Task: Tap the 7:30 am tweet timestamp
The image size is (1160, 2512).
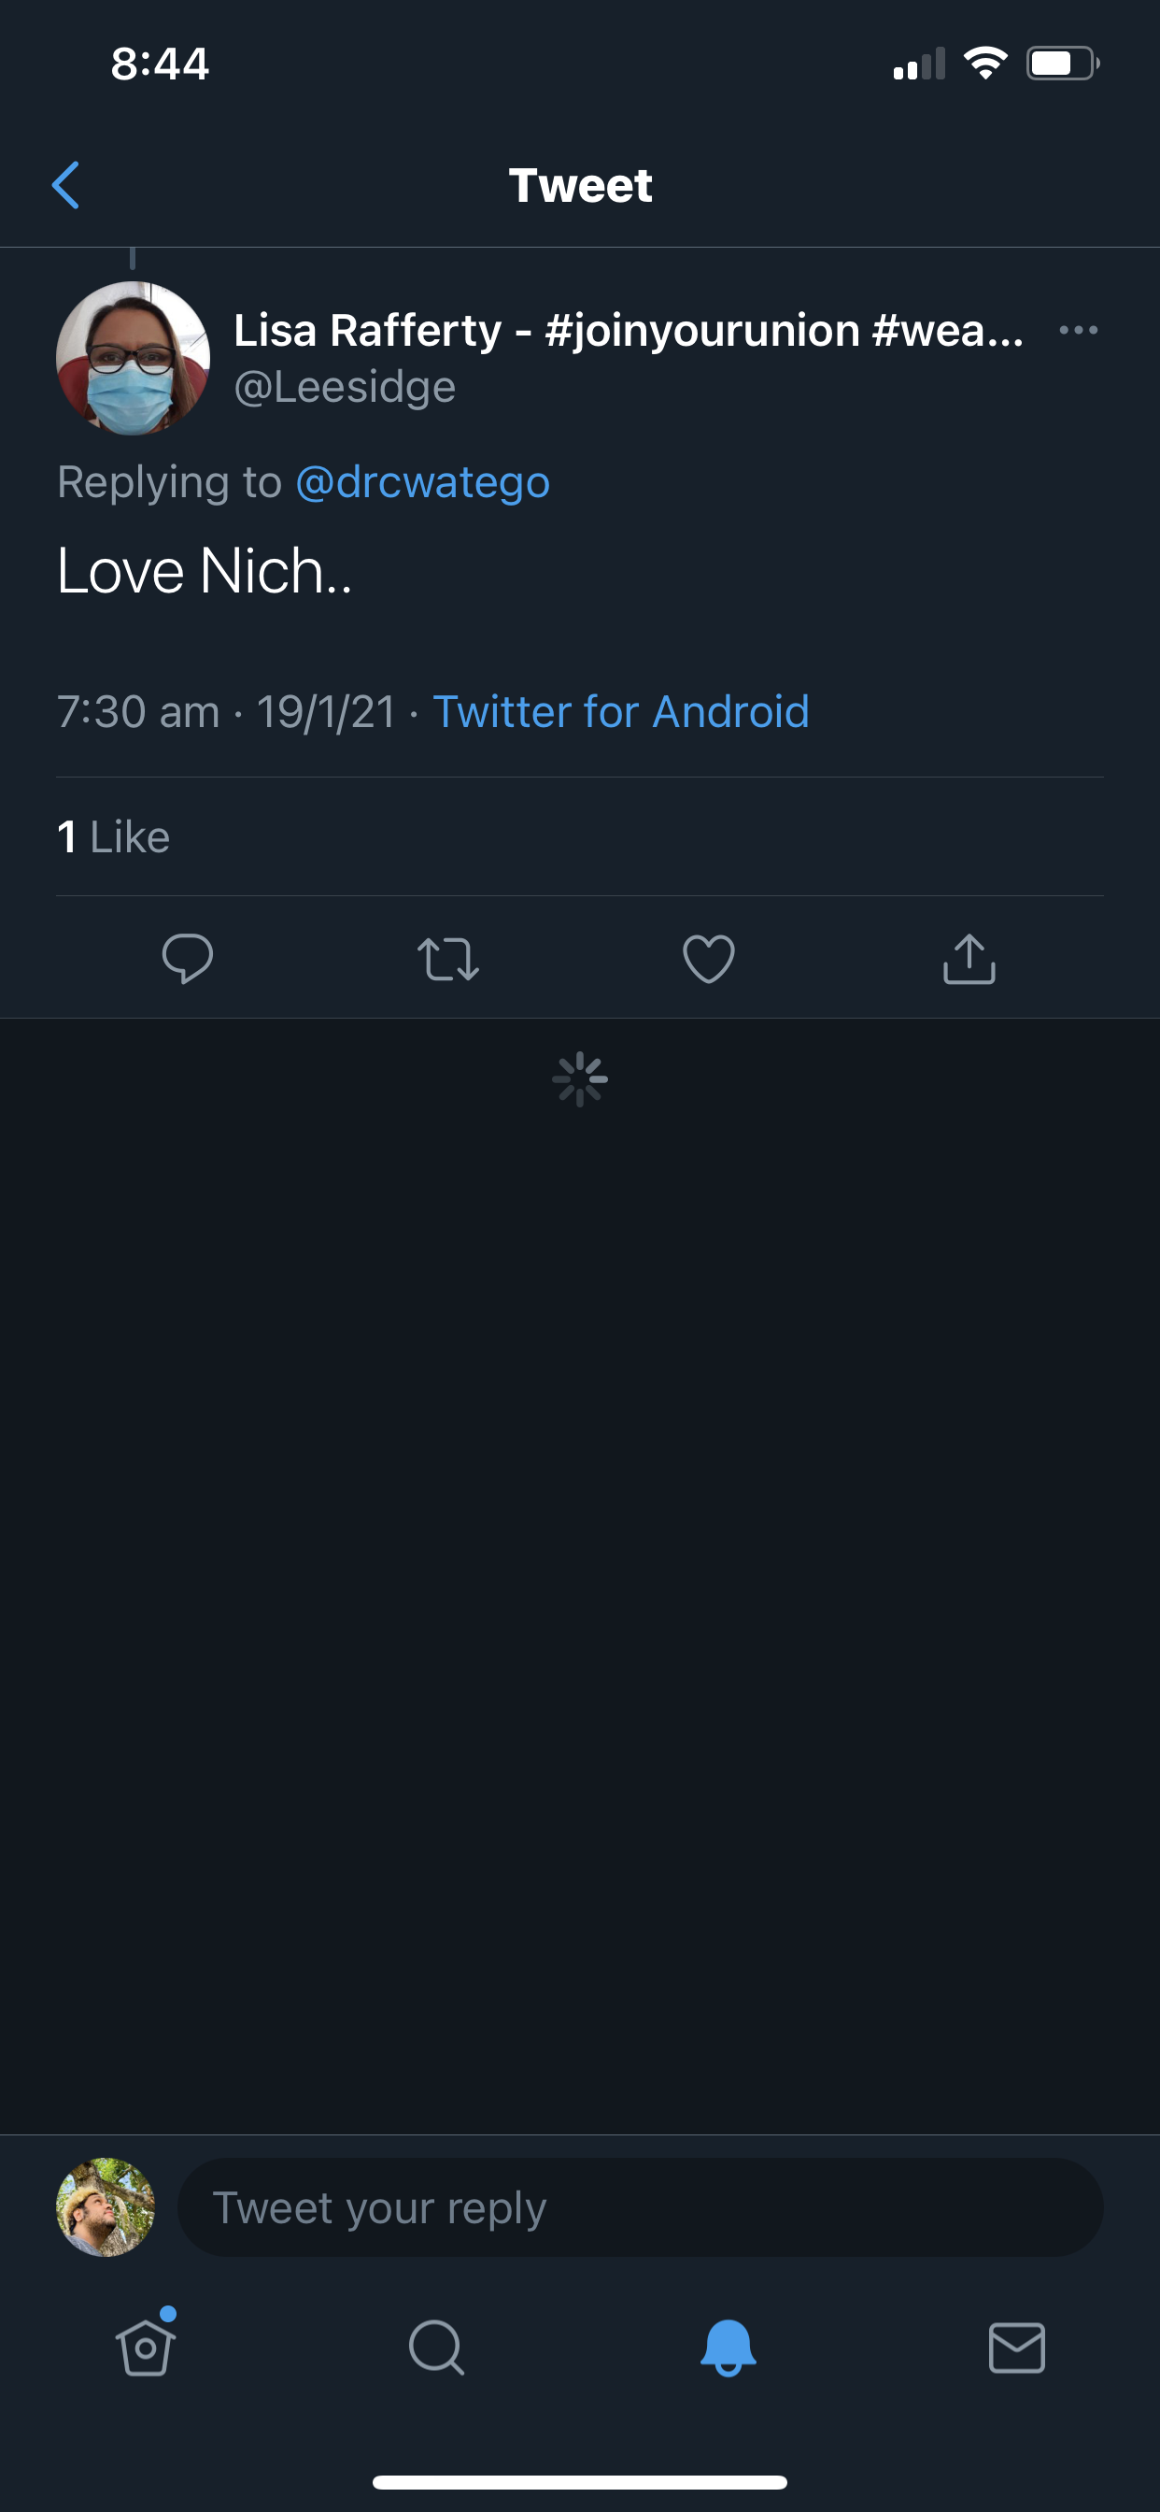Action: [138, 712]
